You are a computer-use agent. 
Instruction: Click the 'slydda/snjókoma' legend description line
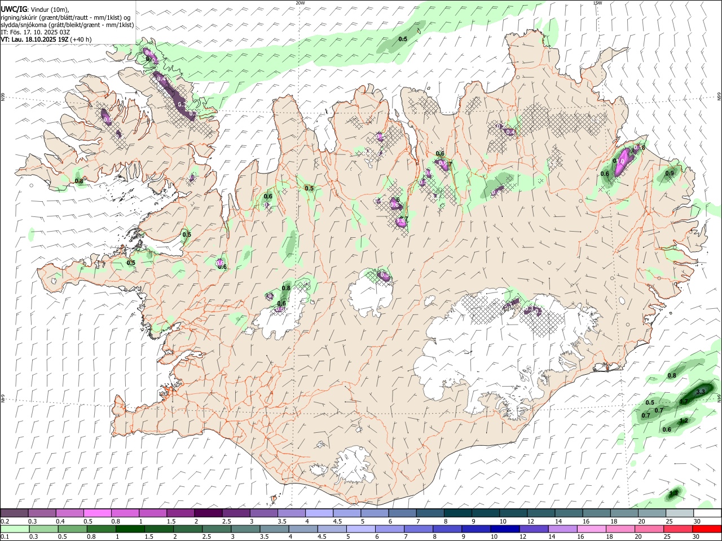click(68, 25)
